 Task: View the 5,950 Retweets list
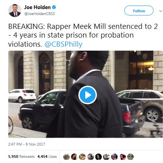[21, 157]
